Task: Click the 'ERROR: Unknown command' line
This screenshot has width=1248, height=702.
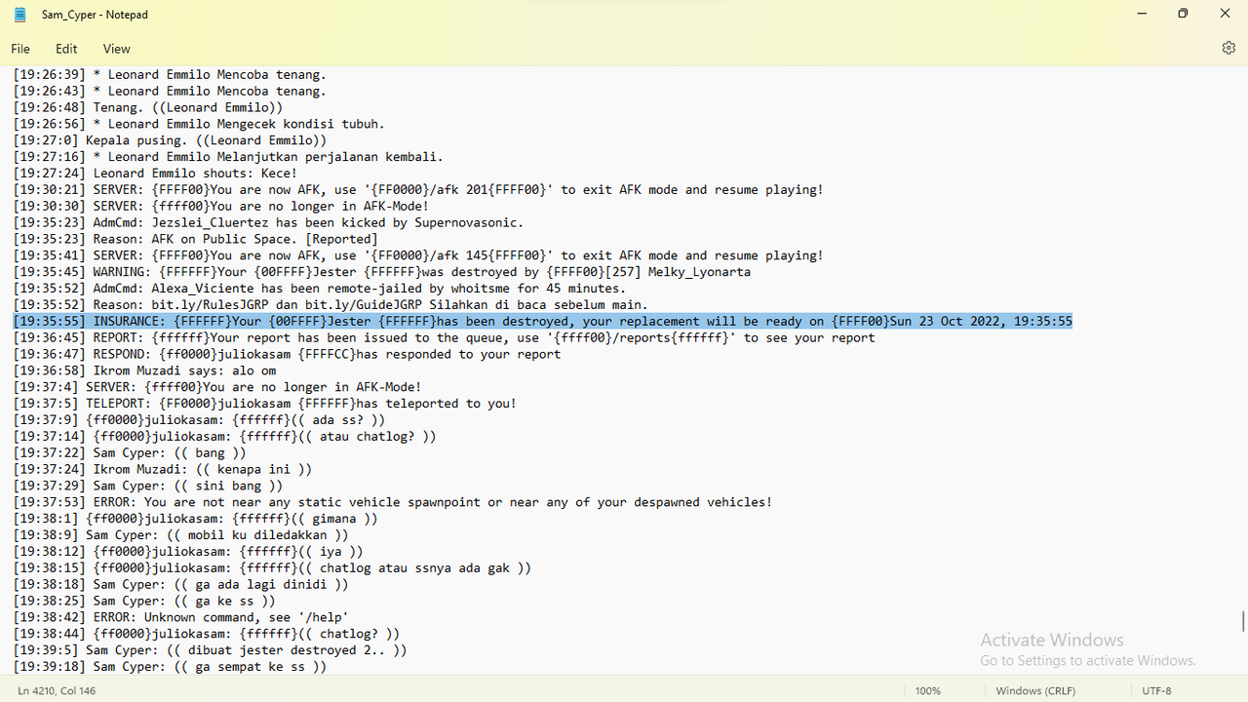Action: [181, 617]
